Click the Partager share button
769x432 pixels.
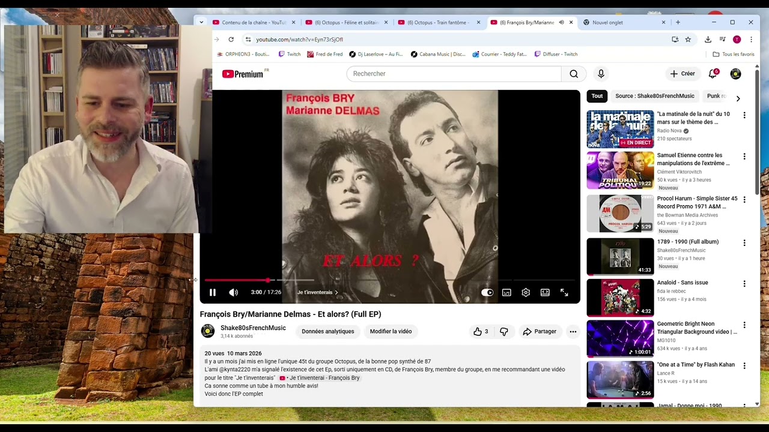[x=540, y=331]
